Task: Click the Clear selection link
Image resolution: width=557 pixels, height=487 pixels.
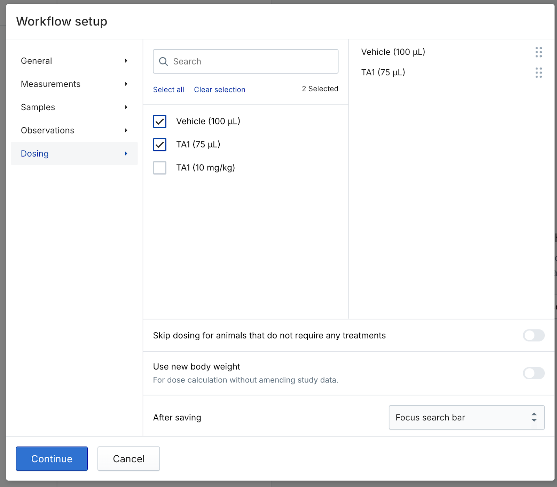Action: tap(220, 90)
